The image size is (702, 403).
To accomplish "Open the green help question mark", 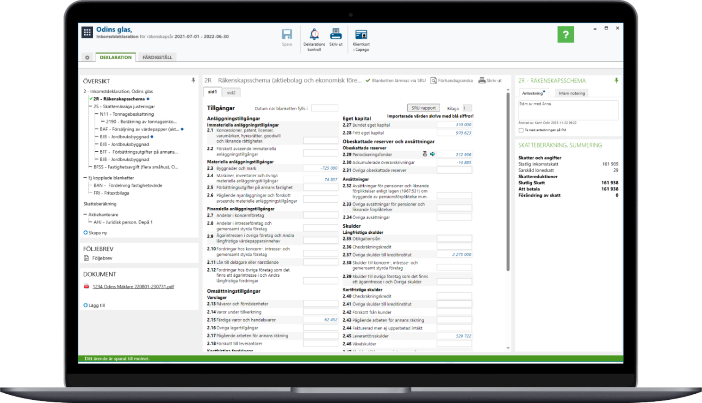I will click(565, 35).
